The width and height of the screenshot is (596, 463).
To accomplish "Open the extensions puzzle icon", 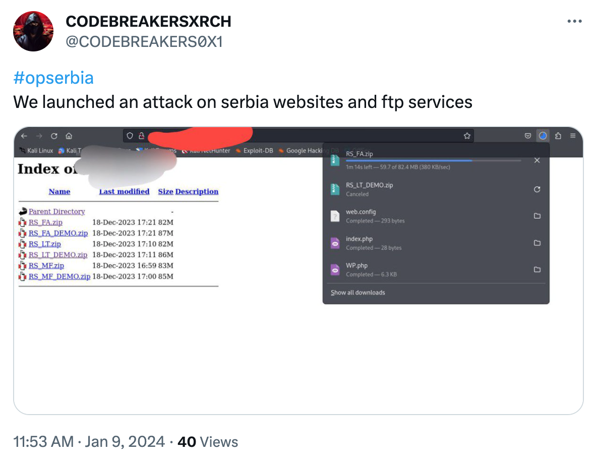I will 558,136.
